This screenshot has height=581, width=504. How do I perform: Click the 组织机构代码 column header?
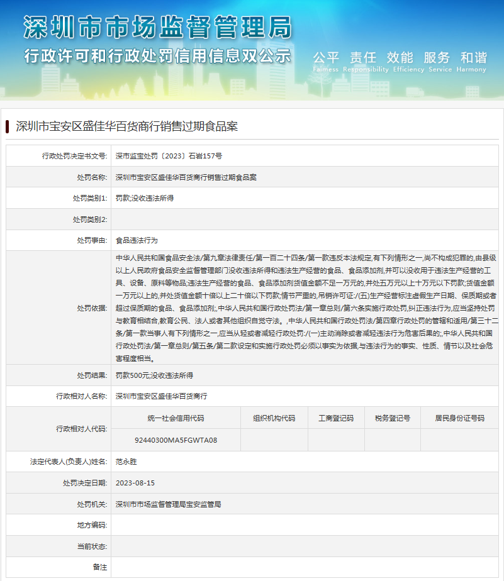pos(274,418)
